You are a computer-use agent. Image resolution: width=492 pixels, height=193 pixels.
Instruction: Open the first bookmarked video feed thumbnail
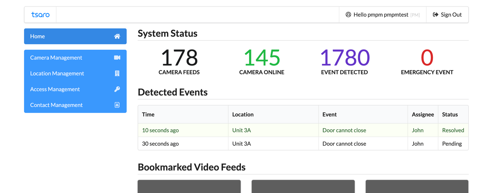pyautogui.click(x=189, y=187)
